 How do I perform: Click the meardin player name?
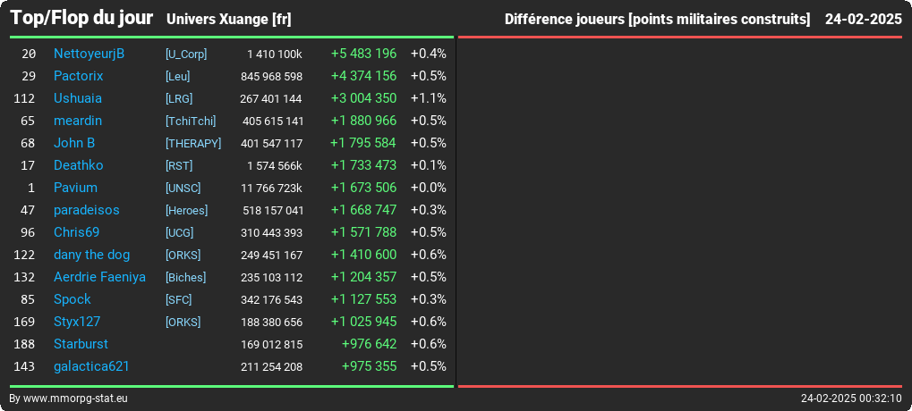77,121
